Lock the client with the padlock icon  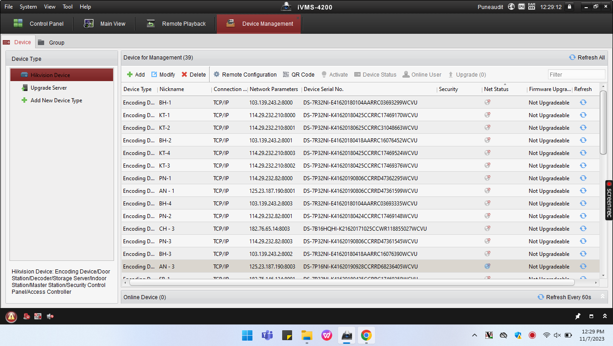pyautogui.click(x=569, y=7)
